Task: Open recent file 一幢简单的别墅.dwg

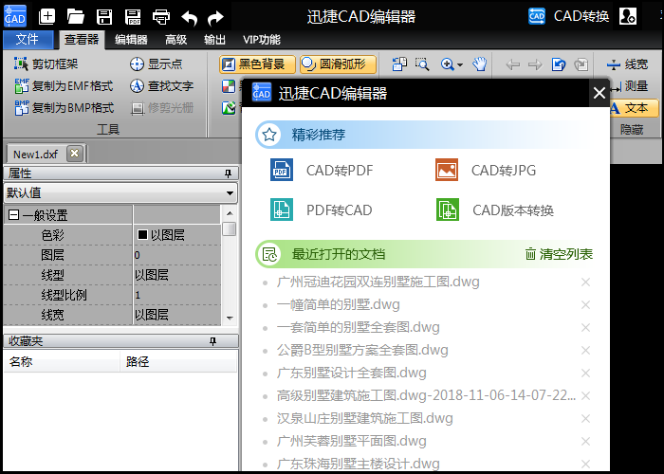Action: pyautogui.click(x=339, y=304)
